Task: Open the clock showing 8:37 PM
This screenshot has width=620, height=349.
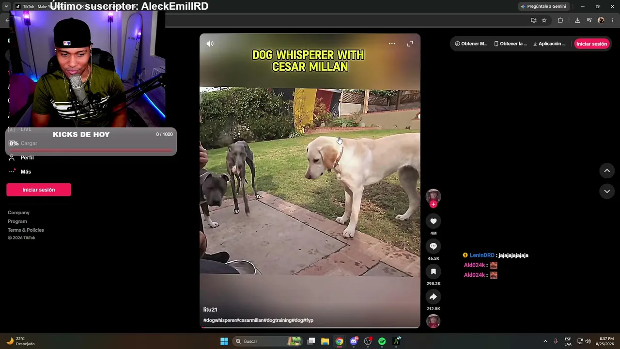Action: click(605, 341)
